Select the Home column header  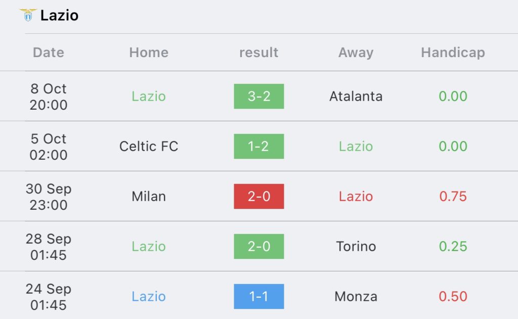(149, 53)
